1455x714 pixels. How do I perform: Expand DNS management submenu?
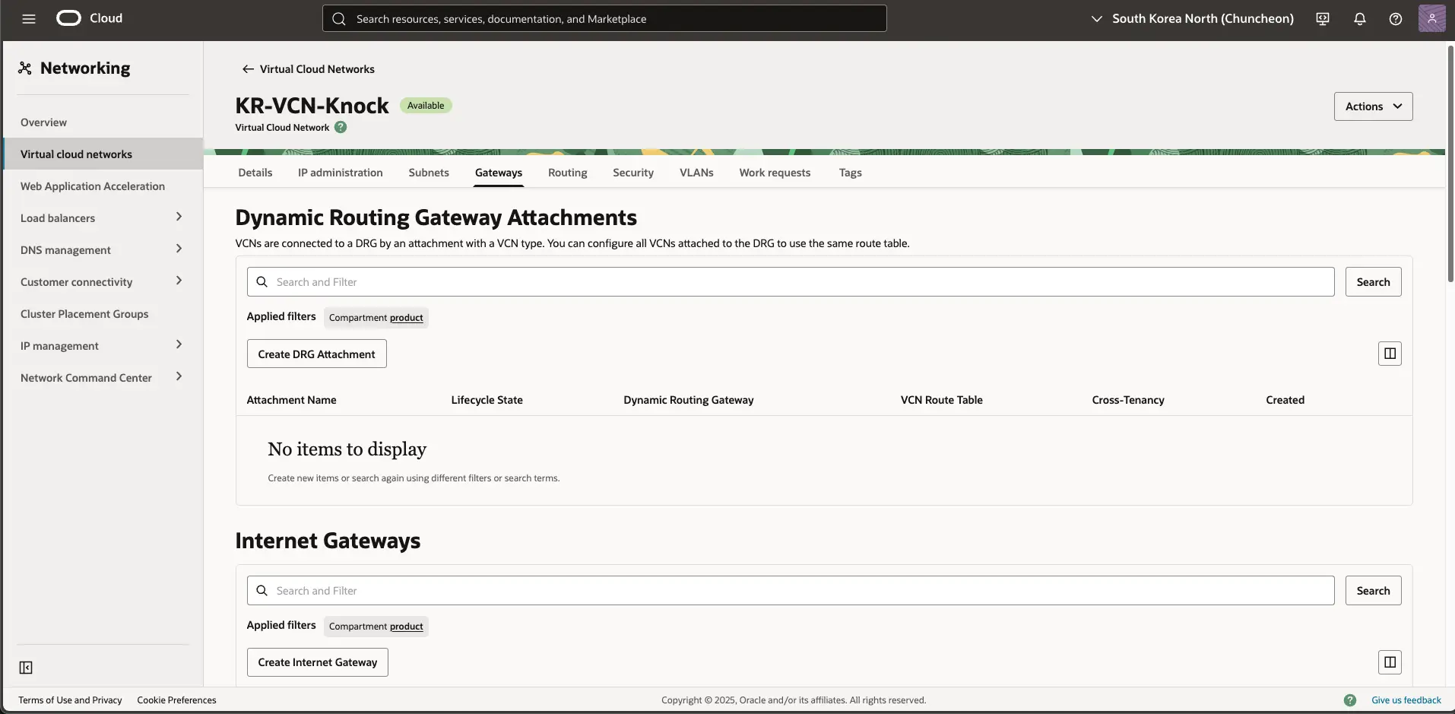(x=179, y=249)
